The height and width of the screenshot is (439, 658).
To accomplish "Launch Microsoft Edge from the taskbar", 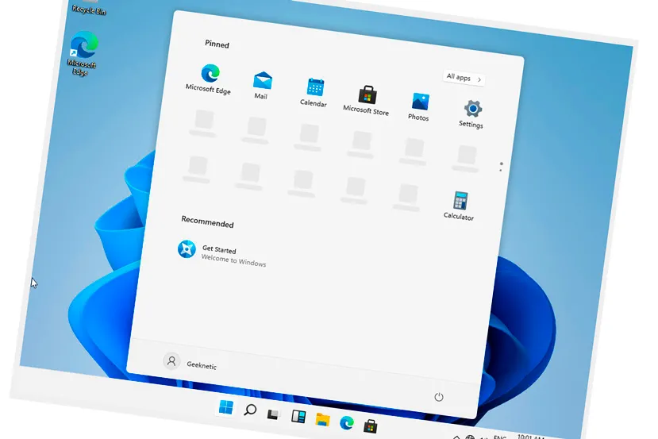I will tap(347, 422).
